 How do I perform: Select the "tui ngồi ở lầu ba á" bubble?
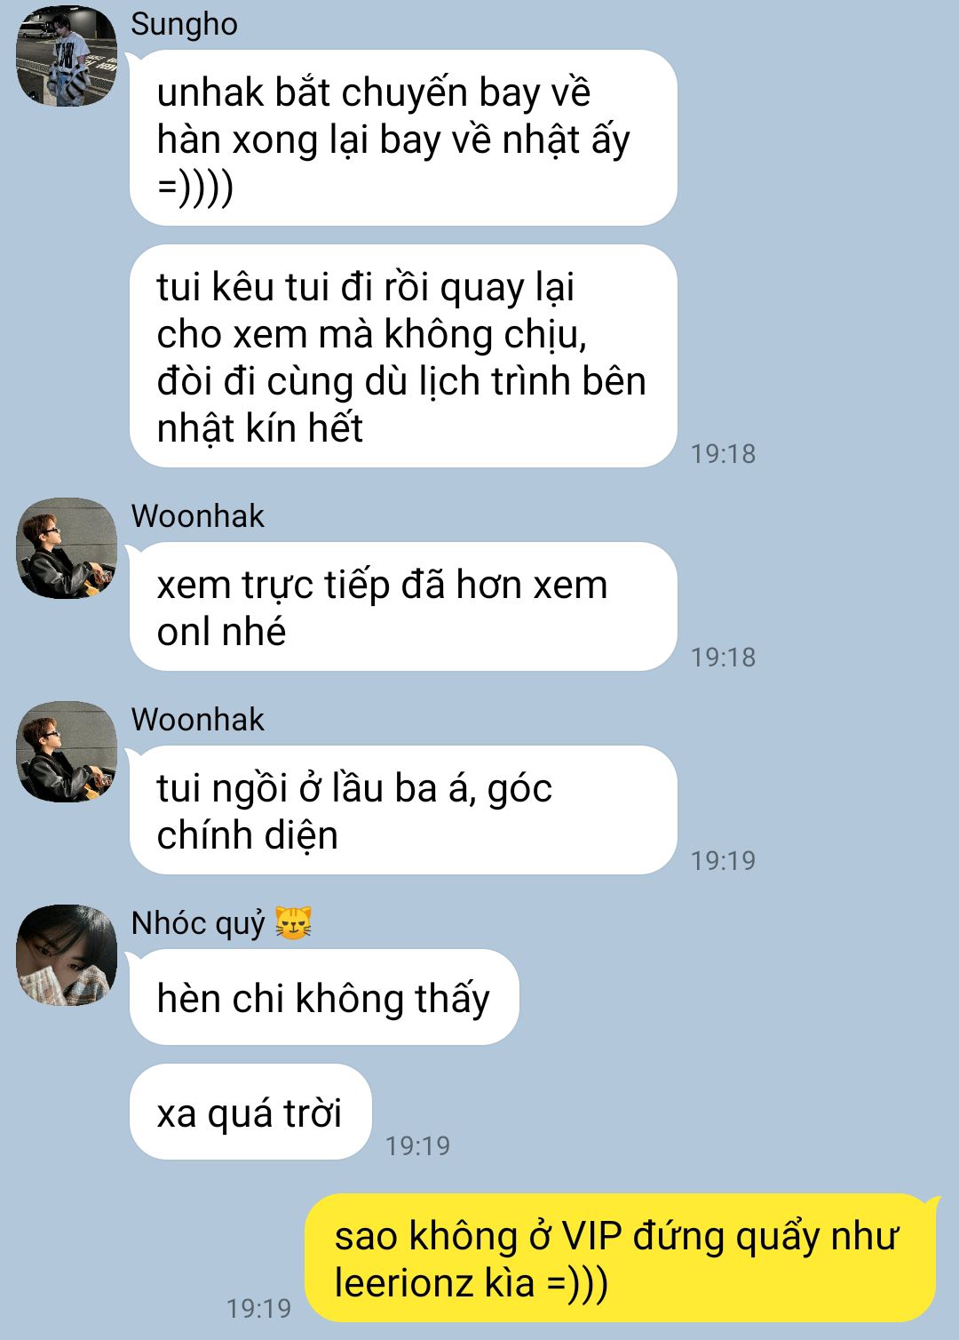(x=403, y=810)
